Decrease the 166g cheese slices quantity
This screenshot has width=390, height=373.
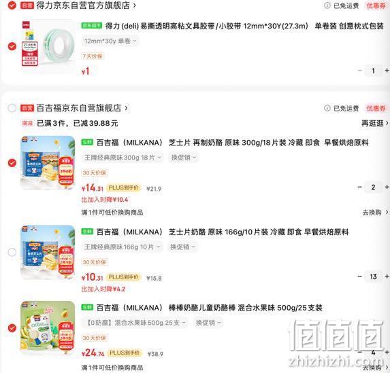click(x=359, y=276)
